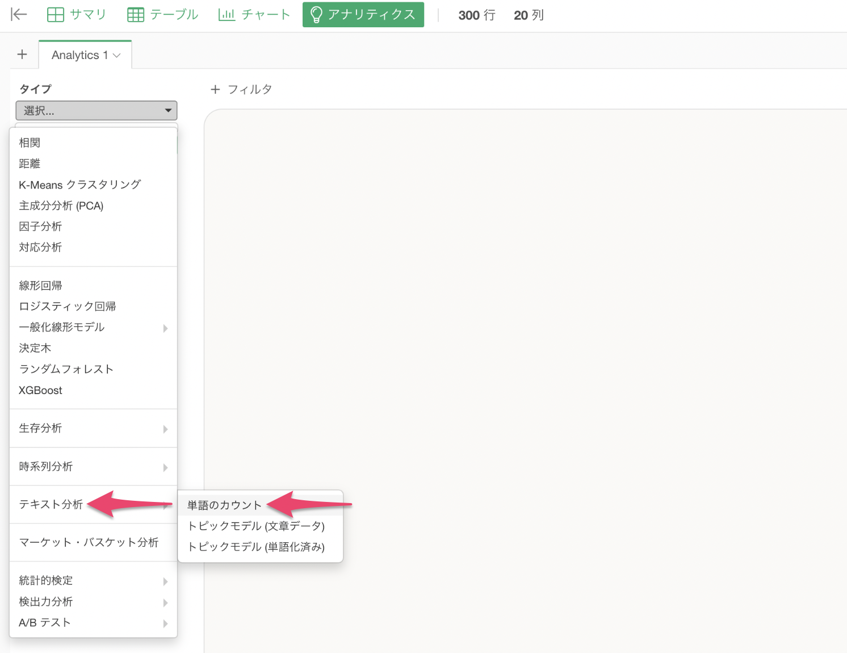
Task: Click the 20 列 column count
Action: [x=529, y=15]
